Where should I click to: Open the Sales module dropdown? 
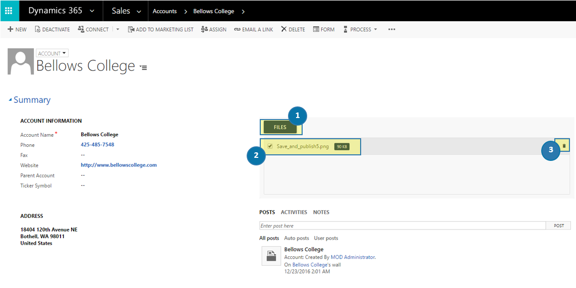point(139,11)
